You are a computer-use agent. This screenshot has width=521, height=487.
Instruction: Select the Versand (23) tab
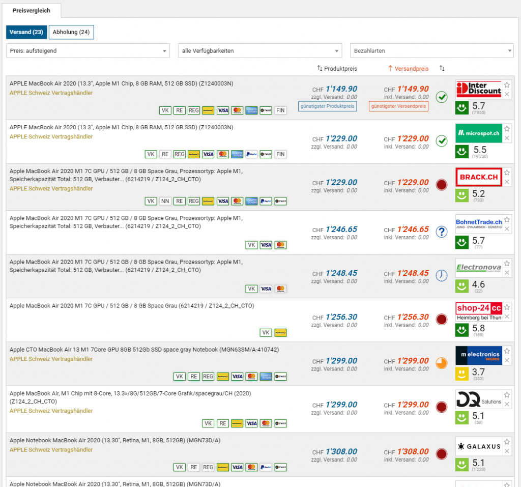coord(26,32)
